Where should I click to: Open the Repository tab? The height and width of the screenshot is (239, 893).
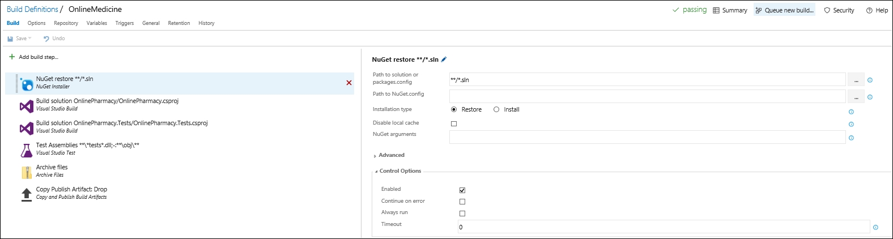66,23
